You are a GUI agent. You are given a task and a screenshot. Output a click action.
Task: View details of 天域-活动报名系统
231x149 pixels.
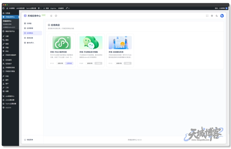click(119, 63)
